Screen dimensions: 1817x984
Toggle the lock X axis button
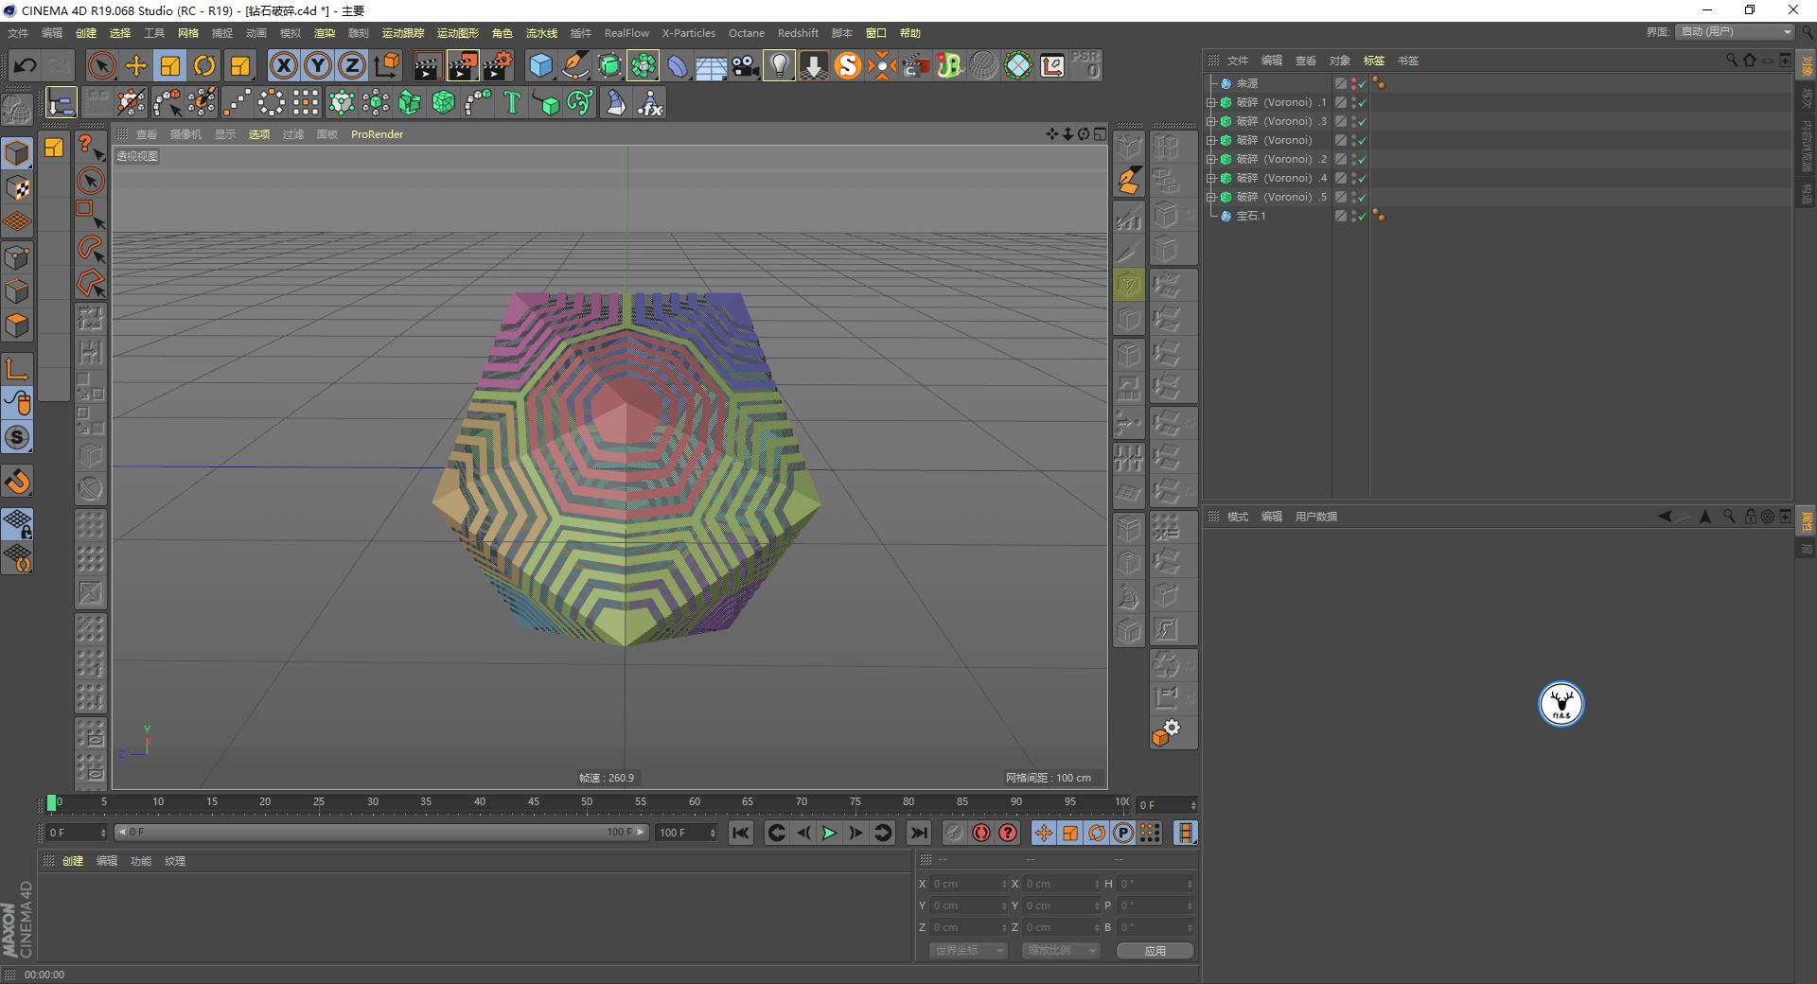click(284, 65)
